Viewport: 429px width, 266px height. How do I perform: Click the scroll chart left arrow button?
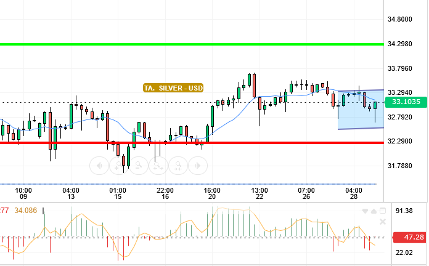pyautogui.click(x=99, y=166)
